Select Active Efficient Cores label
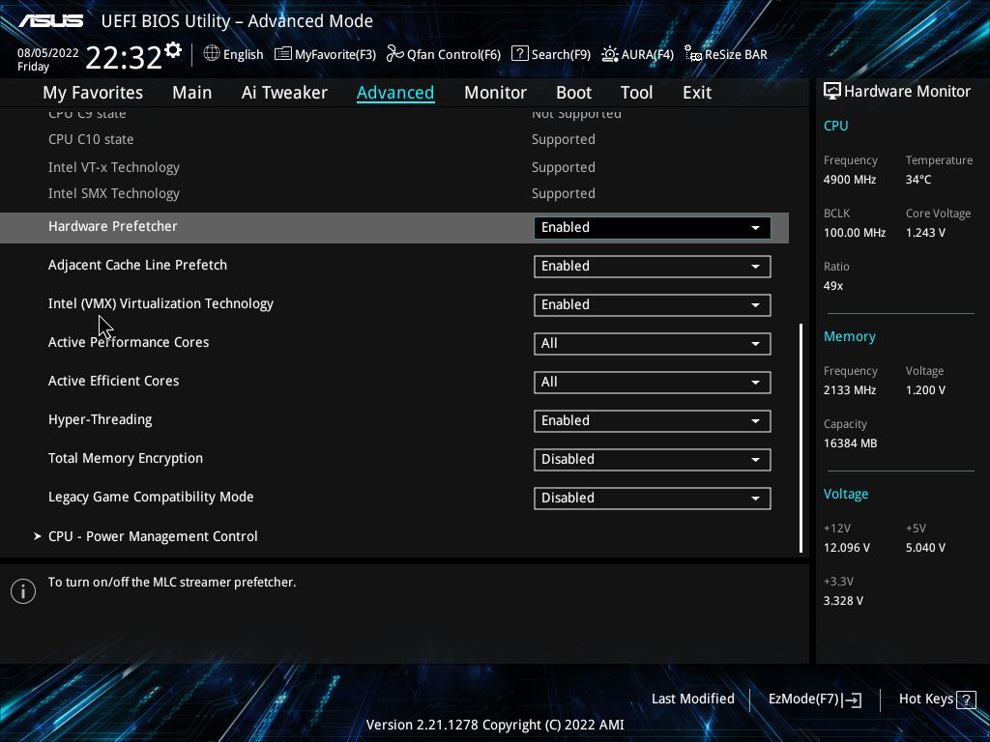Screen dimensions: 990x742 pyautogui.click(x=114, y=381)
